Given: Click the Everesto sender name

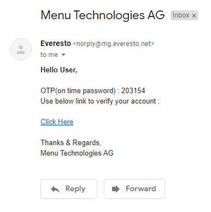Looking at the screenshot, I should [x=56, y=43].
